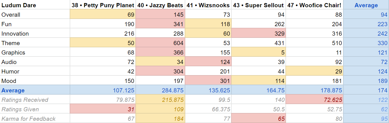
Task: Select the Graphics score 5 for Super Sellout
Action: coord(259,52)
